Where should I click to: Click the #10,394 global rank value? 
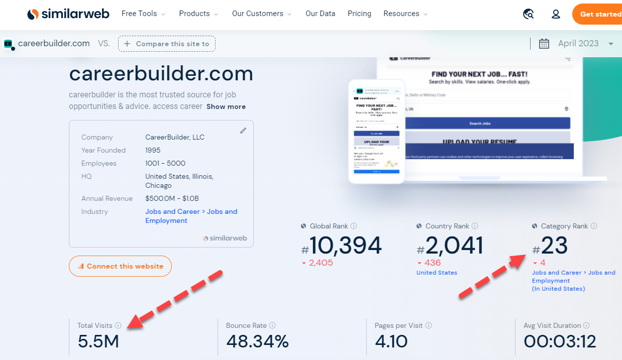click(x=341, y=246)
